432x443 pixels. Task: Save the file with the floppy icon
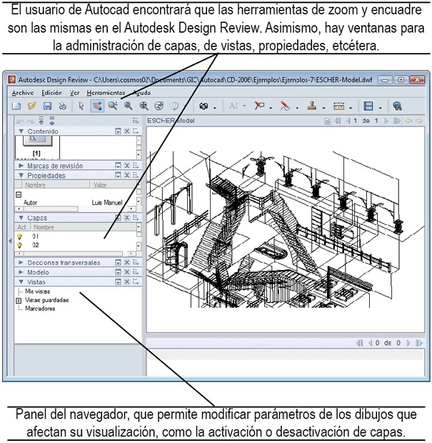coord(47,106)
